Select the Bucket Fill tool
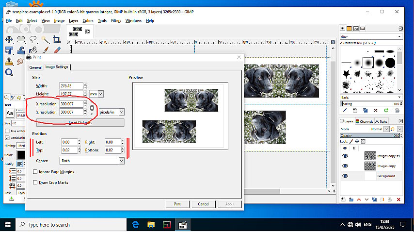414x232 pixels. click(33, 50)
